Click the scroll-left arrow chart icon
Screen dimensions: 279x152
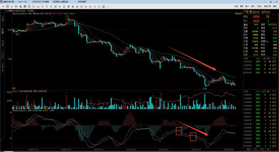click(86, 7)
